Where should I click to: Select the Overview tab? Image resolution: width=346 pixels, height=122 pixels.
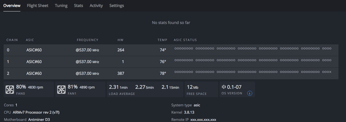pos(12,6)
